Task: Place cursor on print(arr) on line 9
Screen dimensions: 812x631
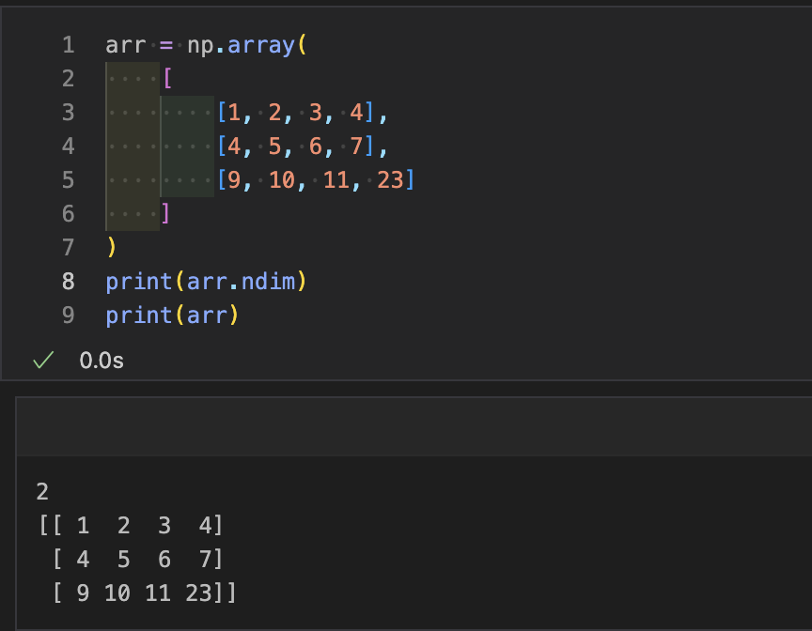Action: click(172, 315)
